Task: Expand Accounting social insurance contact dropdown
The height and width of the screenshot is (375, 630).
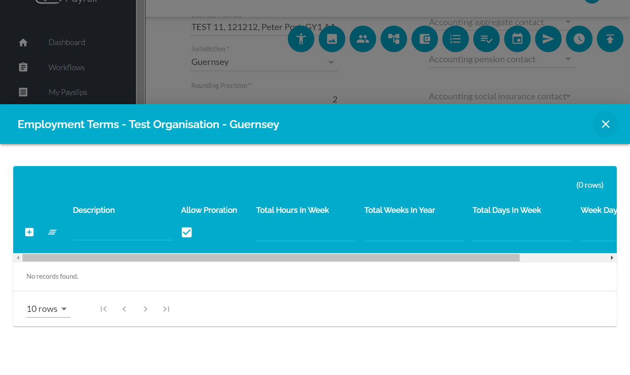Action: point(502,96)
